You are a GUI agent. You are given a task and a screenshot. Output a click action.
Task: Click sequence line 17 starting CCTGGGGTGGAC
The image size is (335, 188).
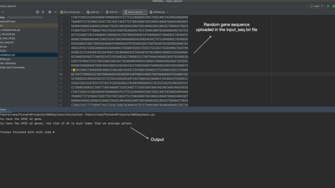click(x=130, y=87)
